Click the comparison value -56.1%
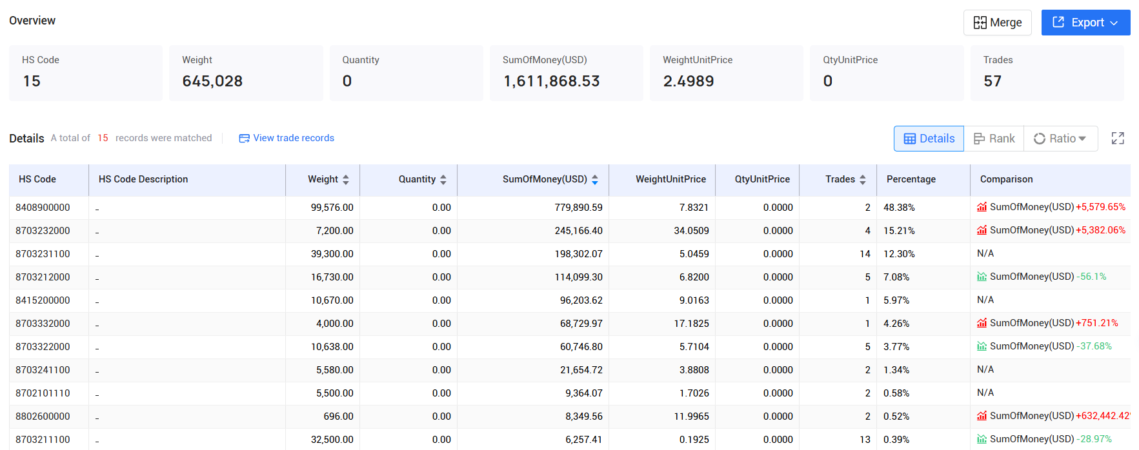This screenshot has height=450, width=1139. pos(1091,277)
